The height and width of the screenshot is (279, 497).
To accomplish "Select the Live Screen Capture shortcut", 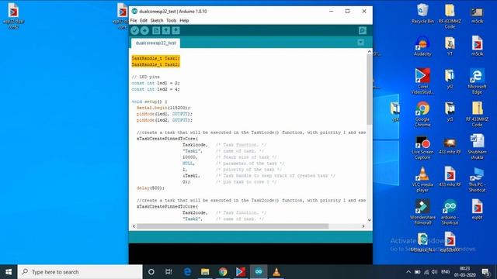I will pos(422,148).
